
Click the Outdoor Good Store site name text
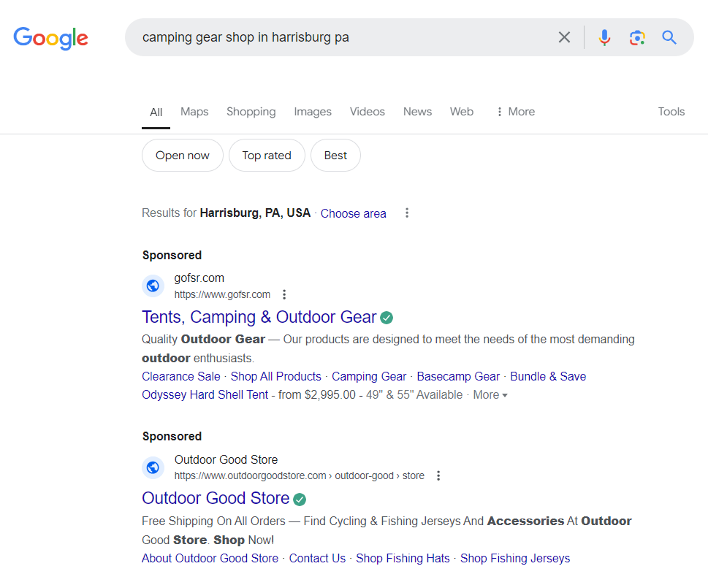click(x=226, y=459)
